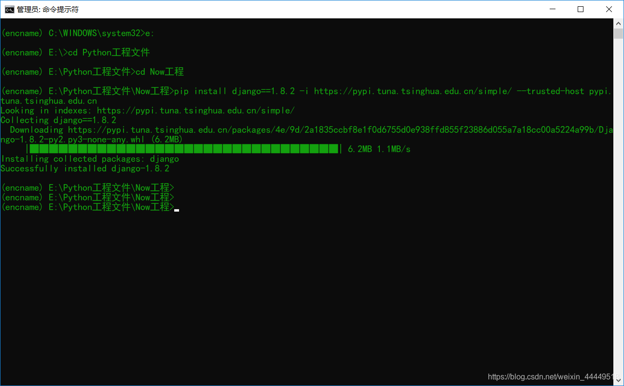
Task: Click the scrollbar up arrow
Action: pyautogui.click(x=618, y=23)
